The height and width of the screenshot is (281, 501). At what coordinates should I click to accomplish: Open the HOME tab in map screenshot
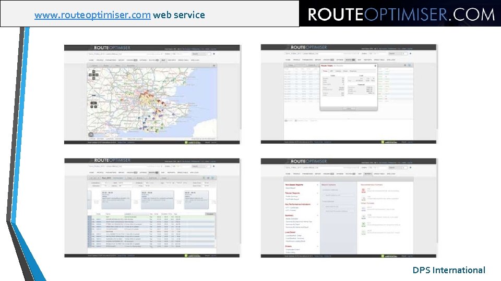pos(91,60)
